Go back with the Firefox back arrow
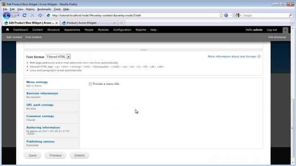 pyautogui.click(x=6, y=15)
